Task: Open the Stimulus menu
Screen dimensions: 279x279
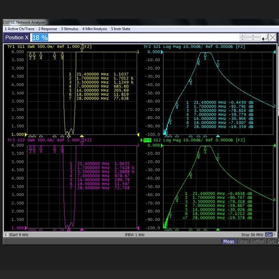Action: pos(70,29)
